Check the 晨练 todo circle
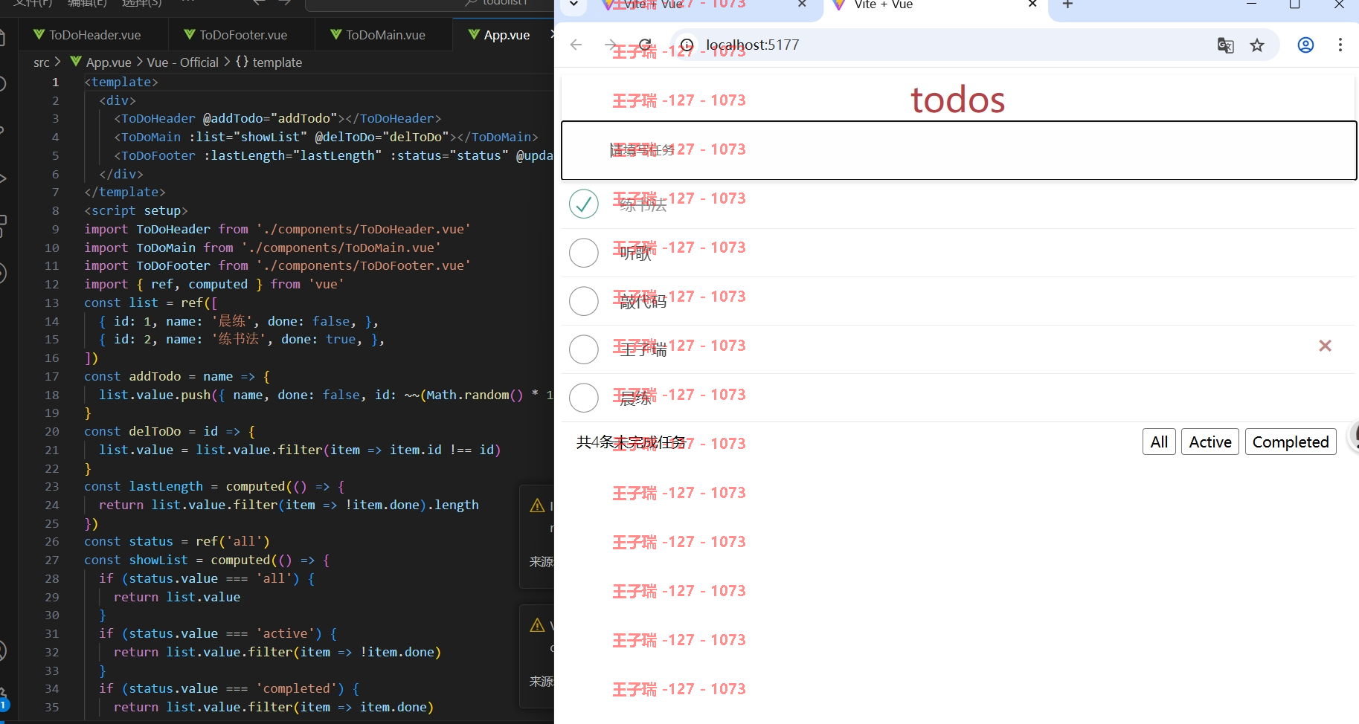 (x=584, y=398)
